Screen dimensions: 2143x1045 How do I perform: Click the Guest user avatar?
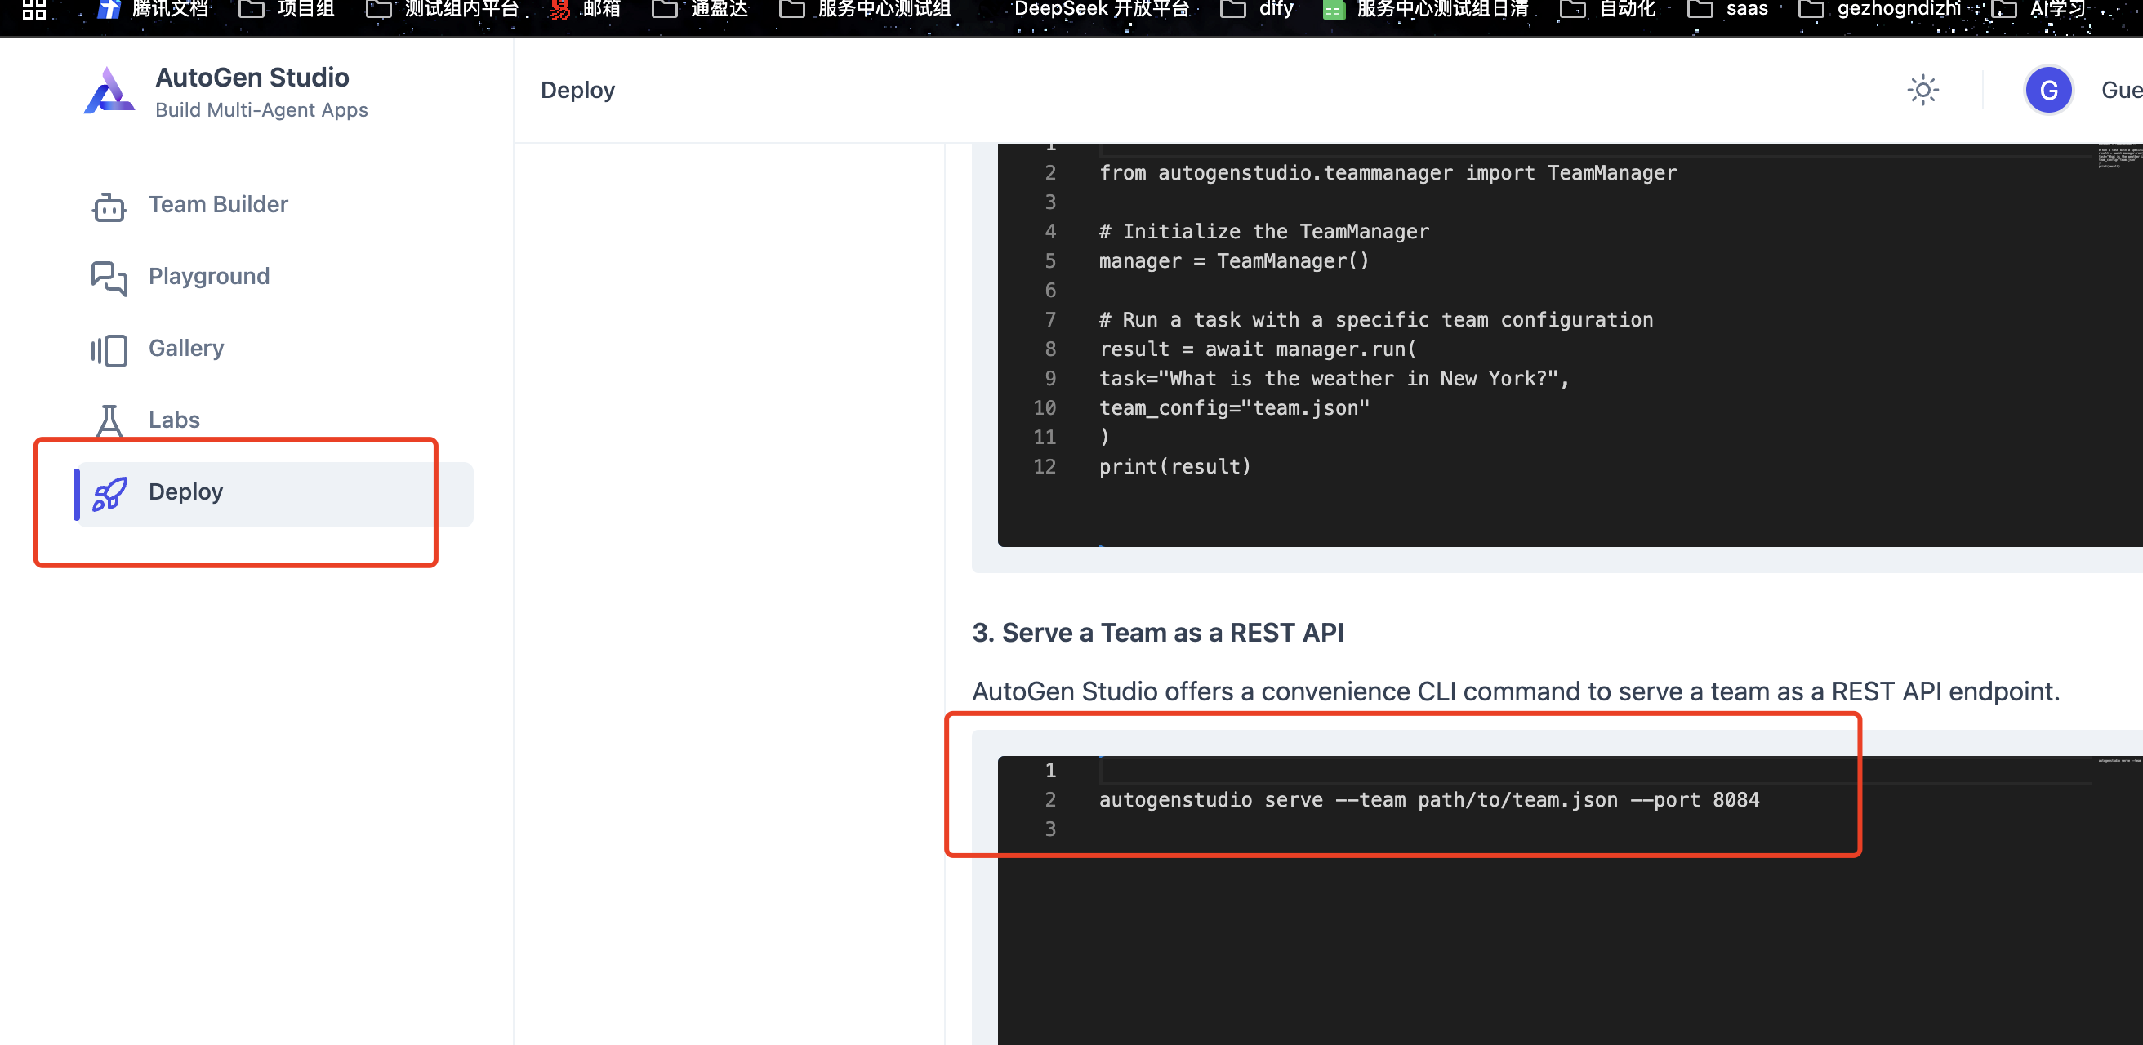coord(2047,90)
